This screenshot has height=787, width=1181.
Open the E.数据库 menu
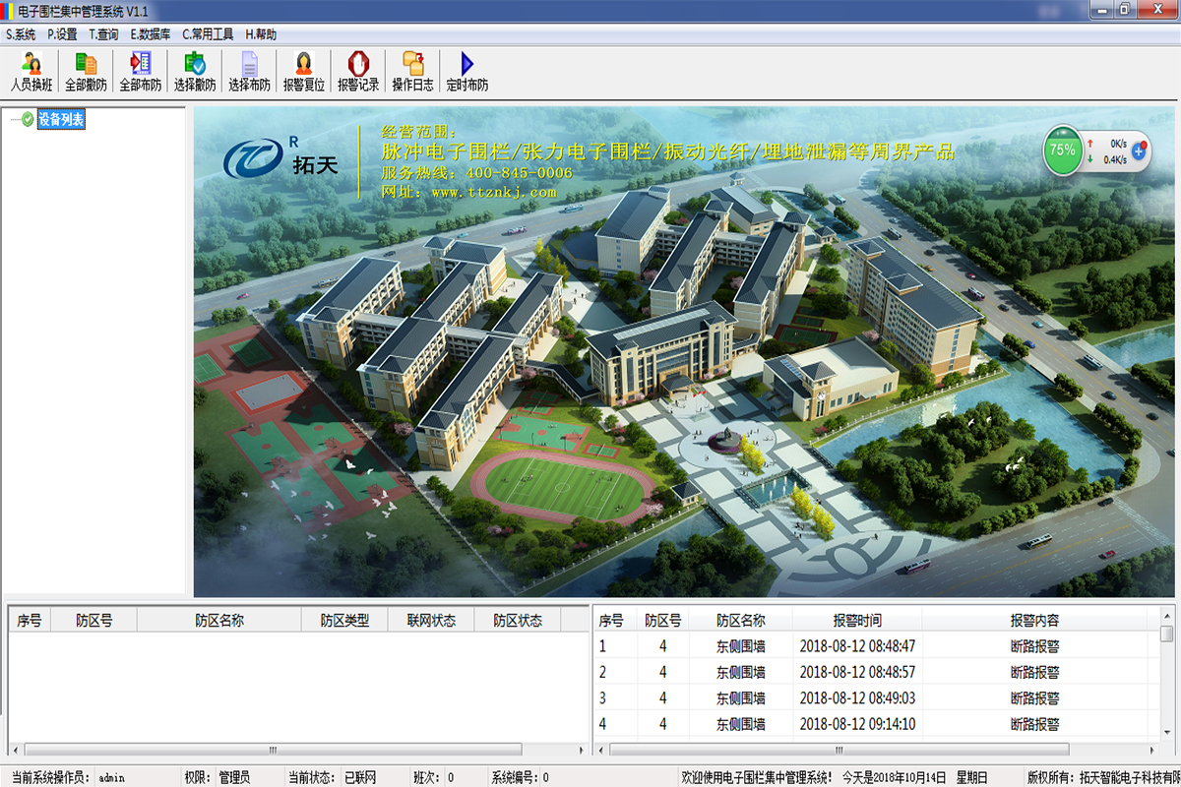click(151, 34)
